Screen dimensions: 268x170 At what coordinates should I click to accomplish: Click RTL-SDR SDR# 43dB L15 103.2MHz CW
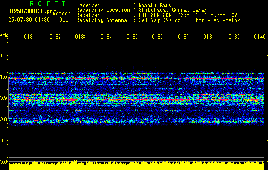(188, 15)
